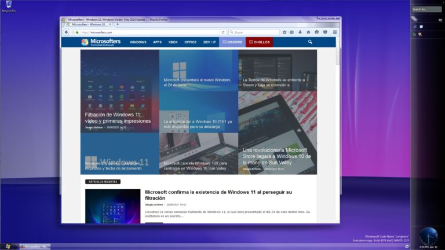This screenshot has width=445, height=250.
Task: Open the Recycle Bin desktop icon
Action: click(x=9, y=6)
